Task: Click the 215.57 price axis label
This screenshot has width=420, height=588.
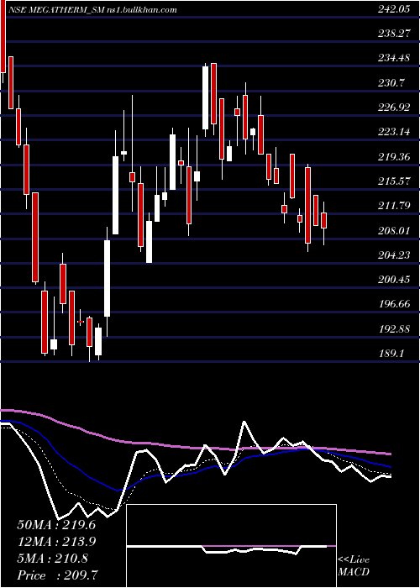Action: coord(393,181)
